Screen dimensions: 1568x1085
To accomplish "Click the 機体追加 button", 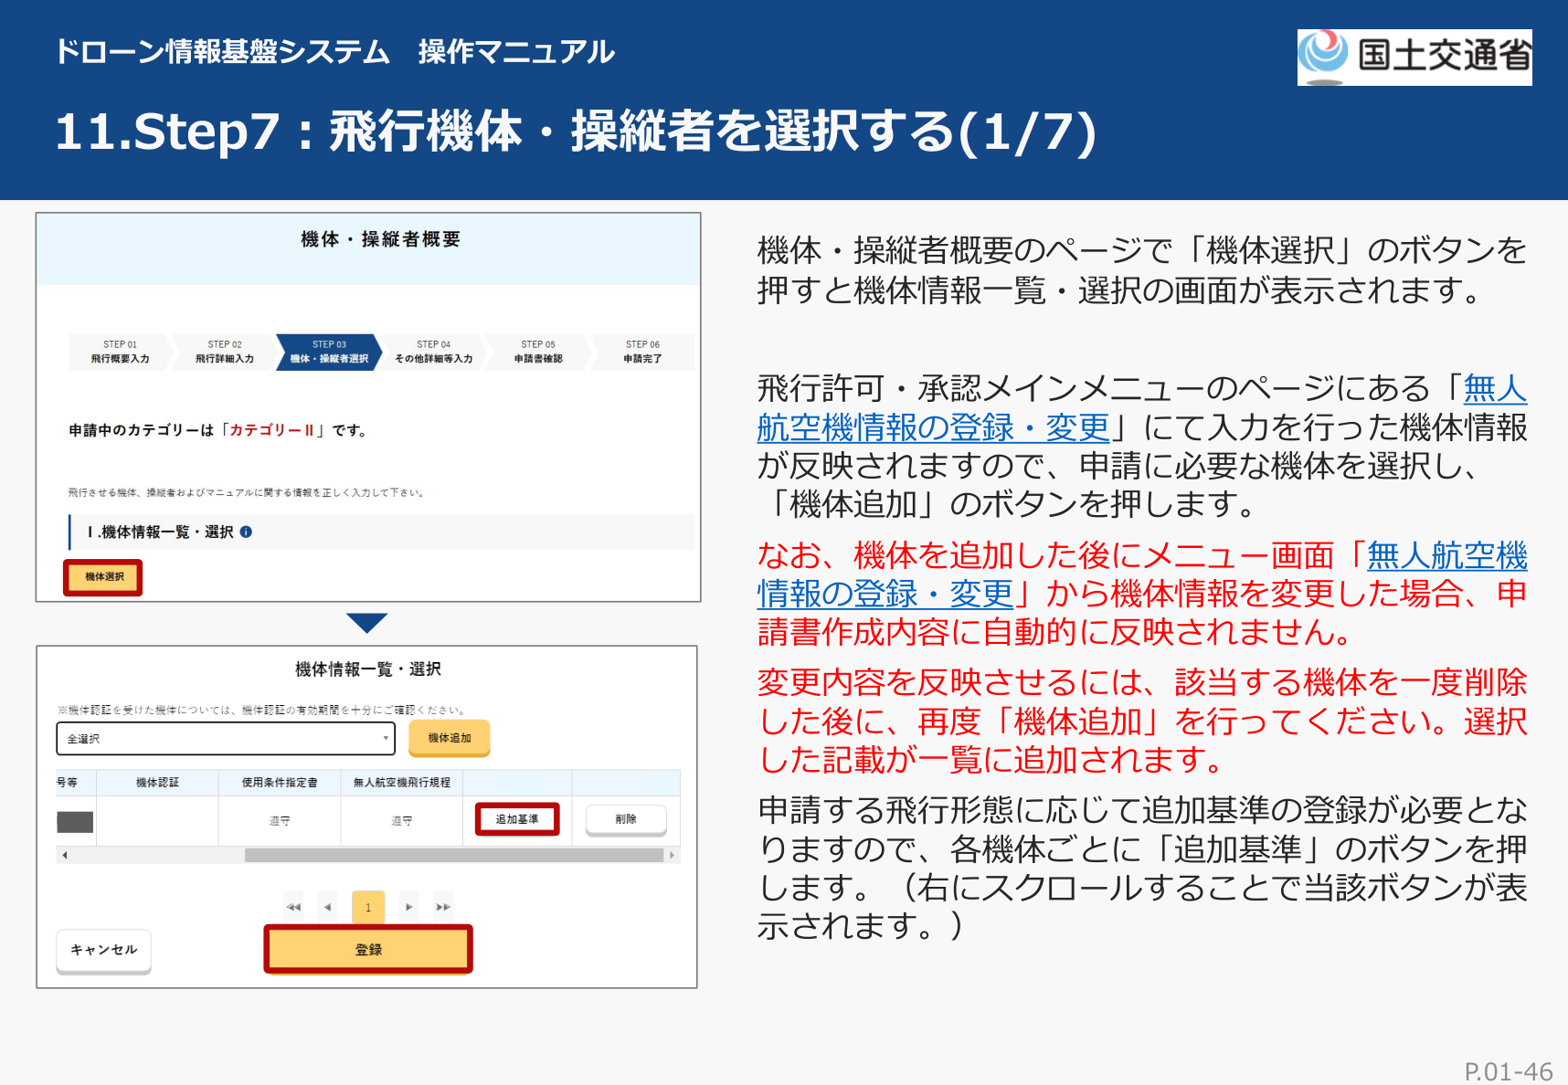I will pyautogui.click(x=450, y=738).
